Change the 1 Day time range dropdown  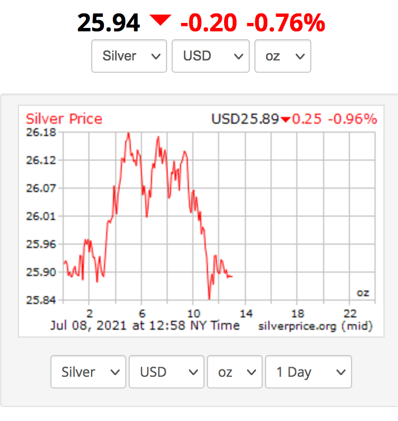click(308, 372)
